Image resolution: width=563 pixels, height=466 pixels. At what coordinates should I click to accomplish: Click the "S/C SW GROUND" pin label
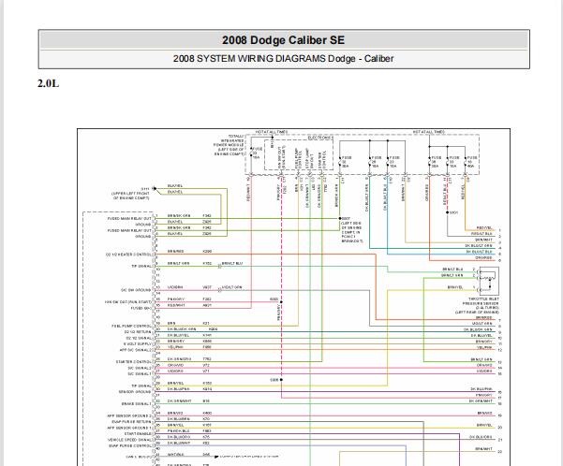(x=137, y=290)
